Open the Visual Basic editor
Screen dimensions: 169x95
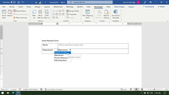tap(4, 14)
